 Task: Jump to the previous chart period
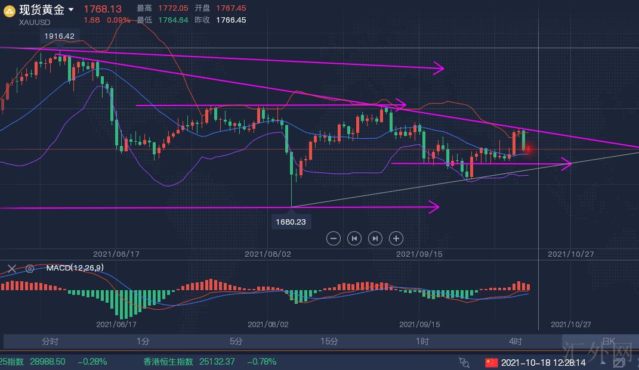[x=354, y=238]
